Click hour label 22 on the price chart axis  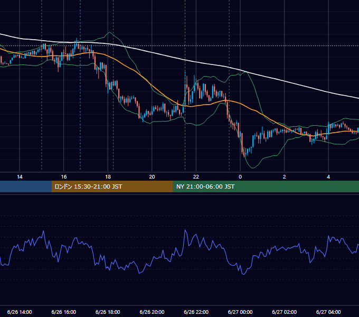196,177
